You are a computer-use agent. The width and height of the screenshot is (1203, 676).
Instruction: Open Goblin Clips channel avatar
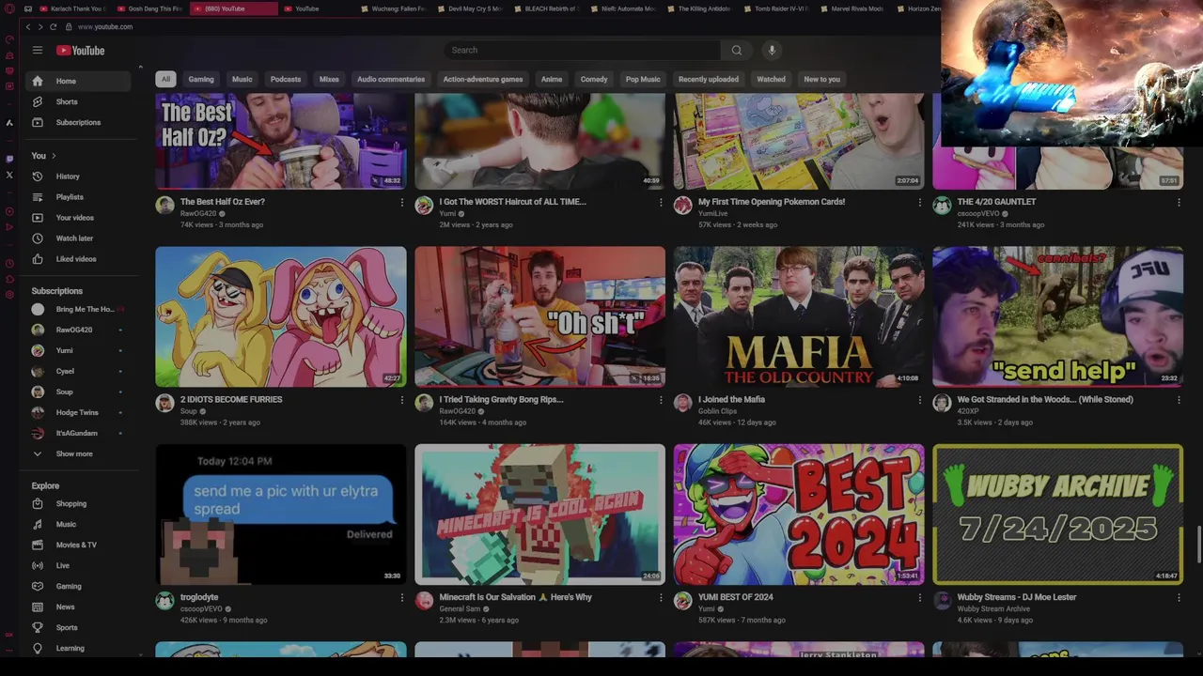coord(683,403)
